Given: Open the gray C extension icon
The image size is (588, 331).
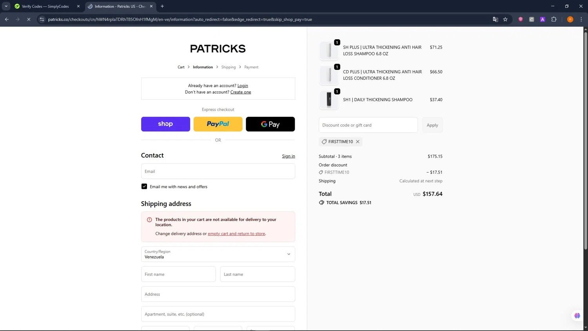Looking at the screenshot, I should click(532, 19).
